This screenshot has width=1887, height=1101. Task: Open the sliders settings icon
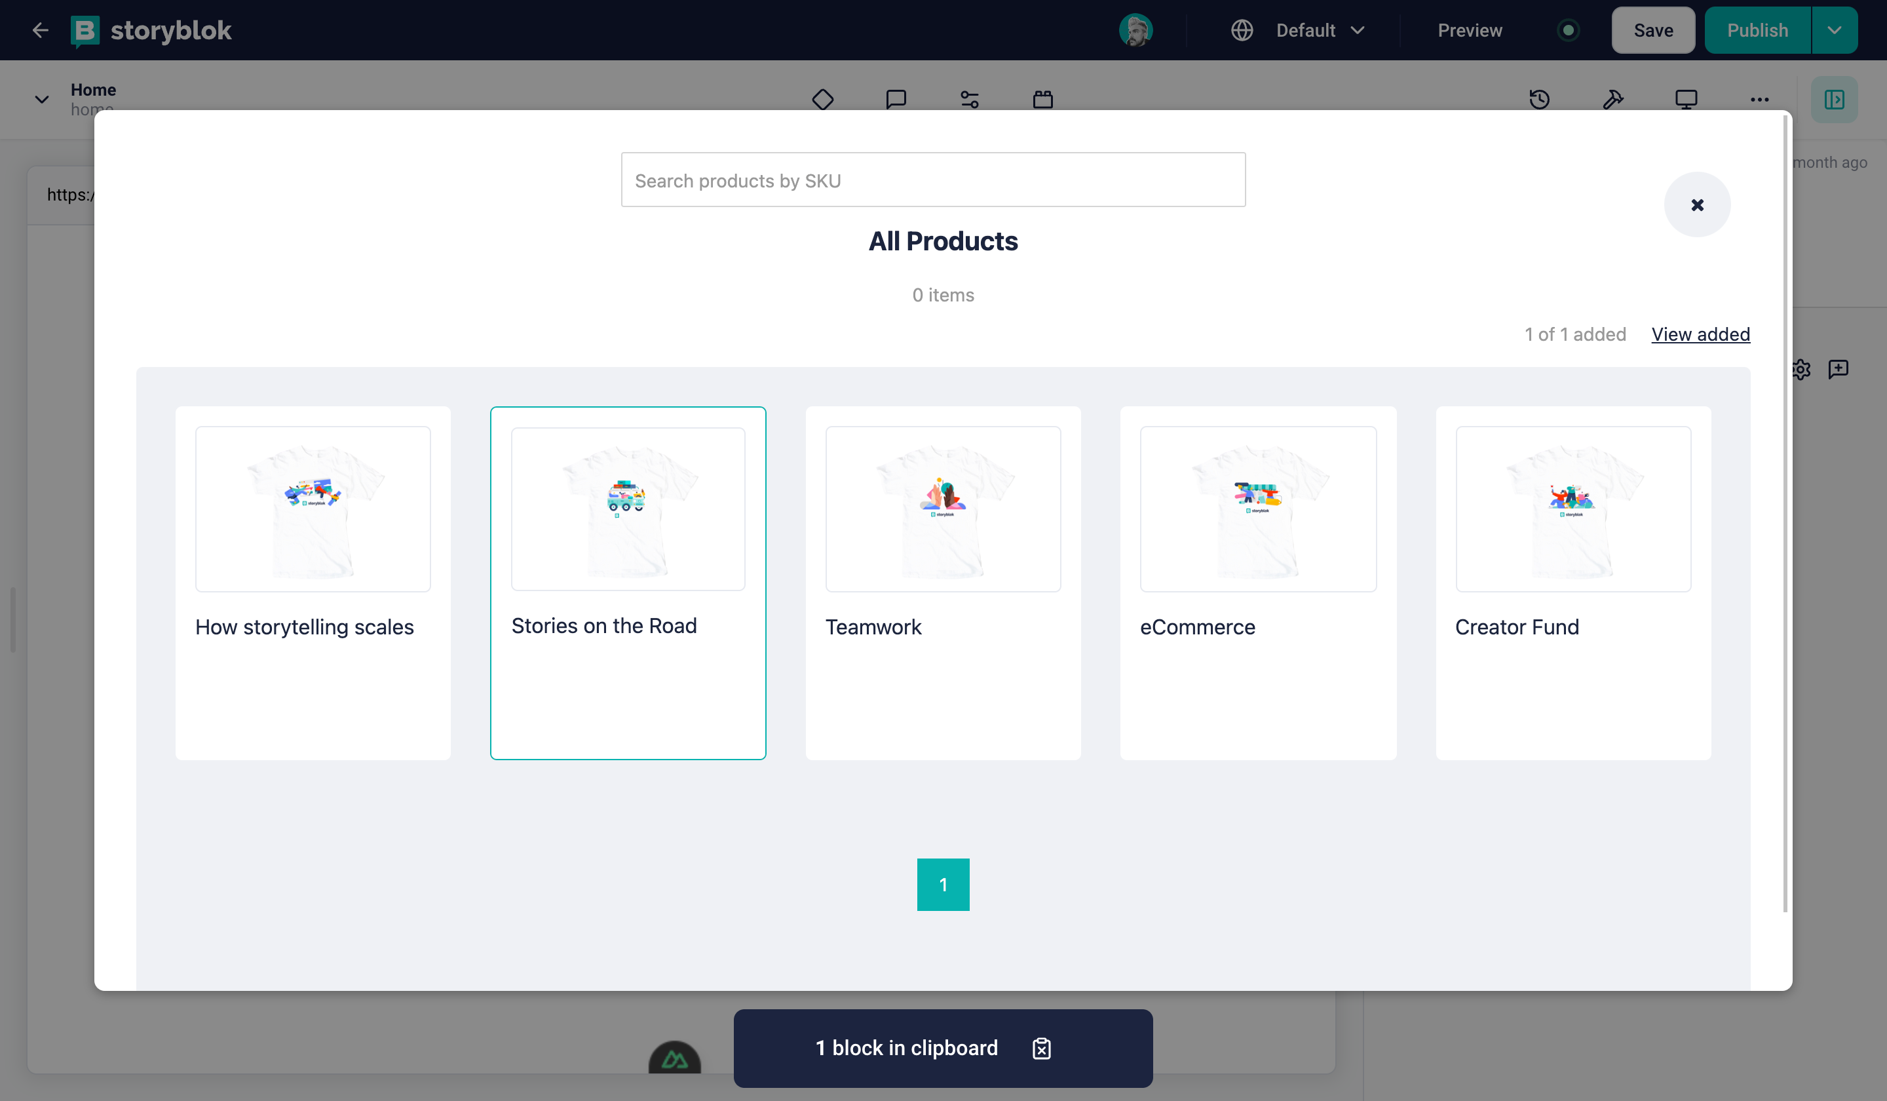(969, 99)
